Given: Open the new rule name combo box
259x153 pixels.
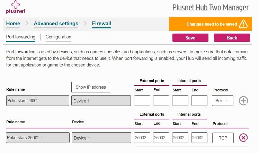Looking at the screenshot, I should click(x=38, y=101).
